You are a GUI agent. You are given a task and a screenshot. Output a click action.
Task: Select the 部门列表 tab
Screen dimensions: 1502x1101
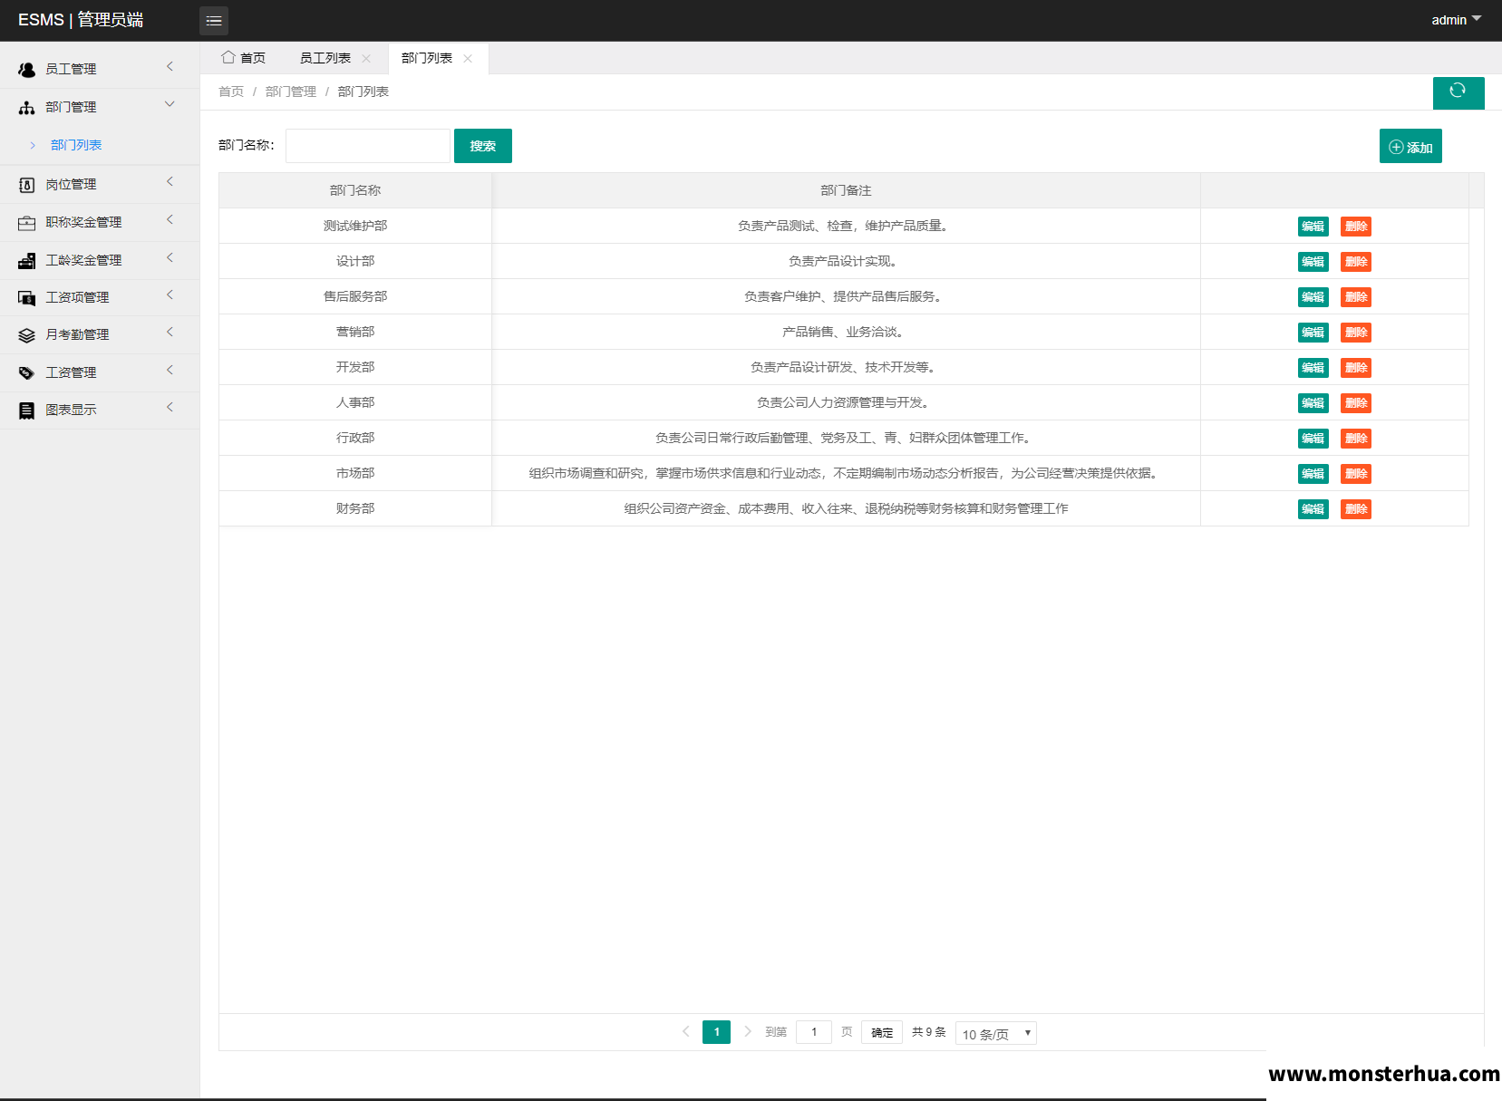point(427,58)
